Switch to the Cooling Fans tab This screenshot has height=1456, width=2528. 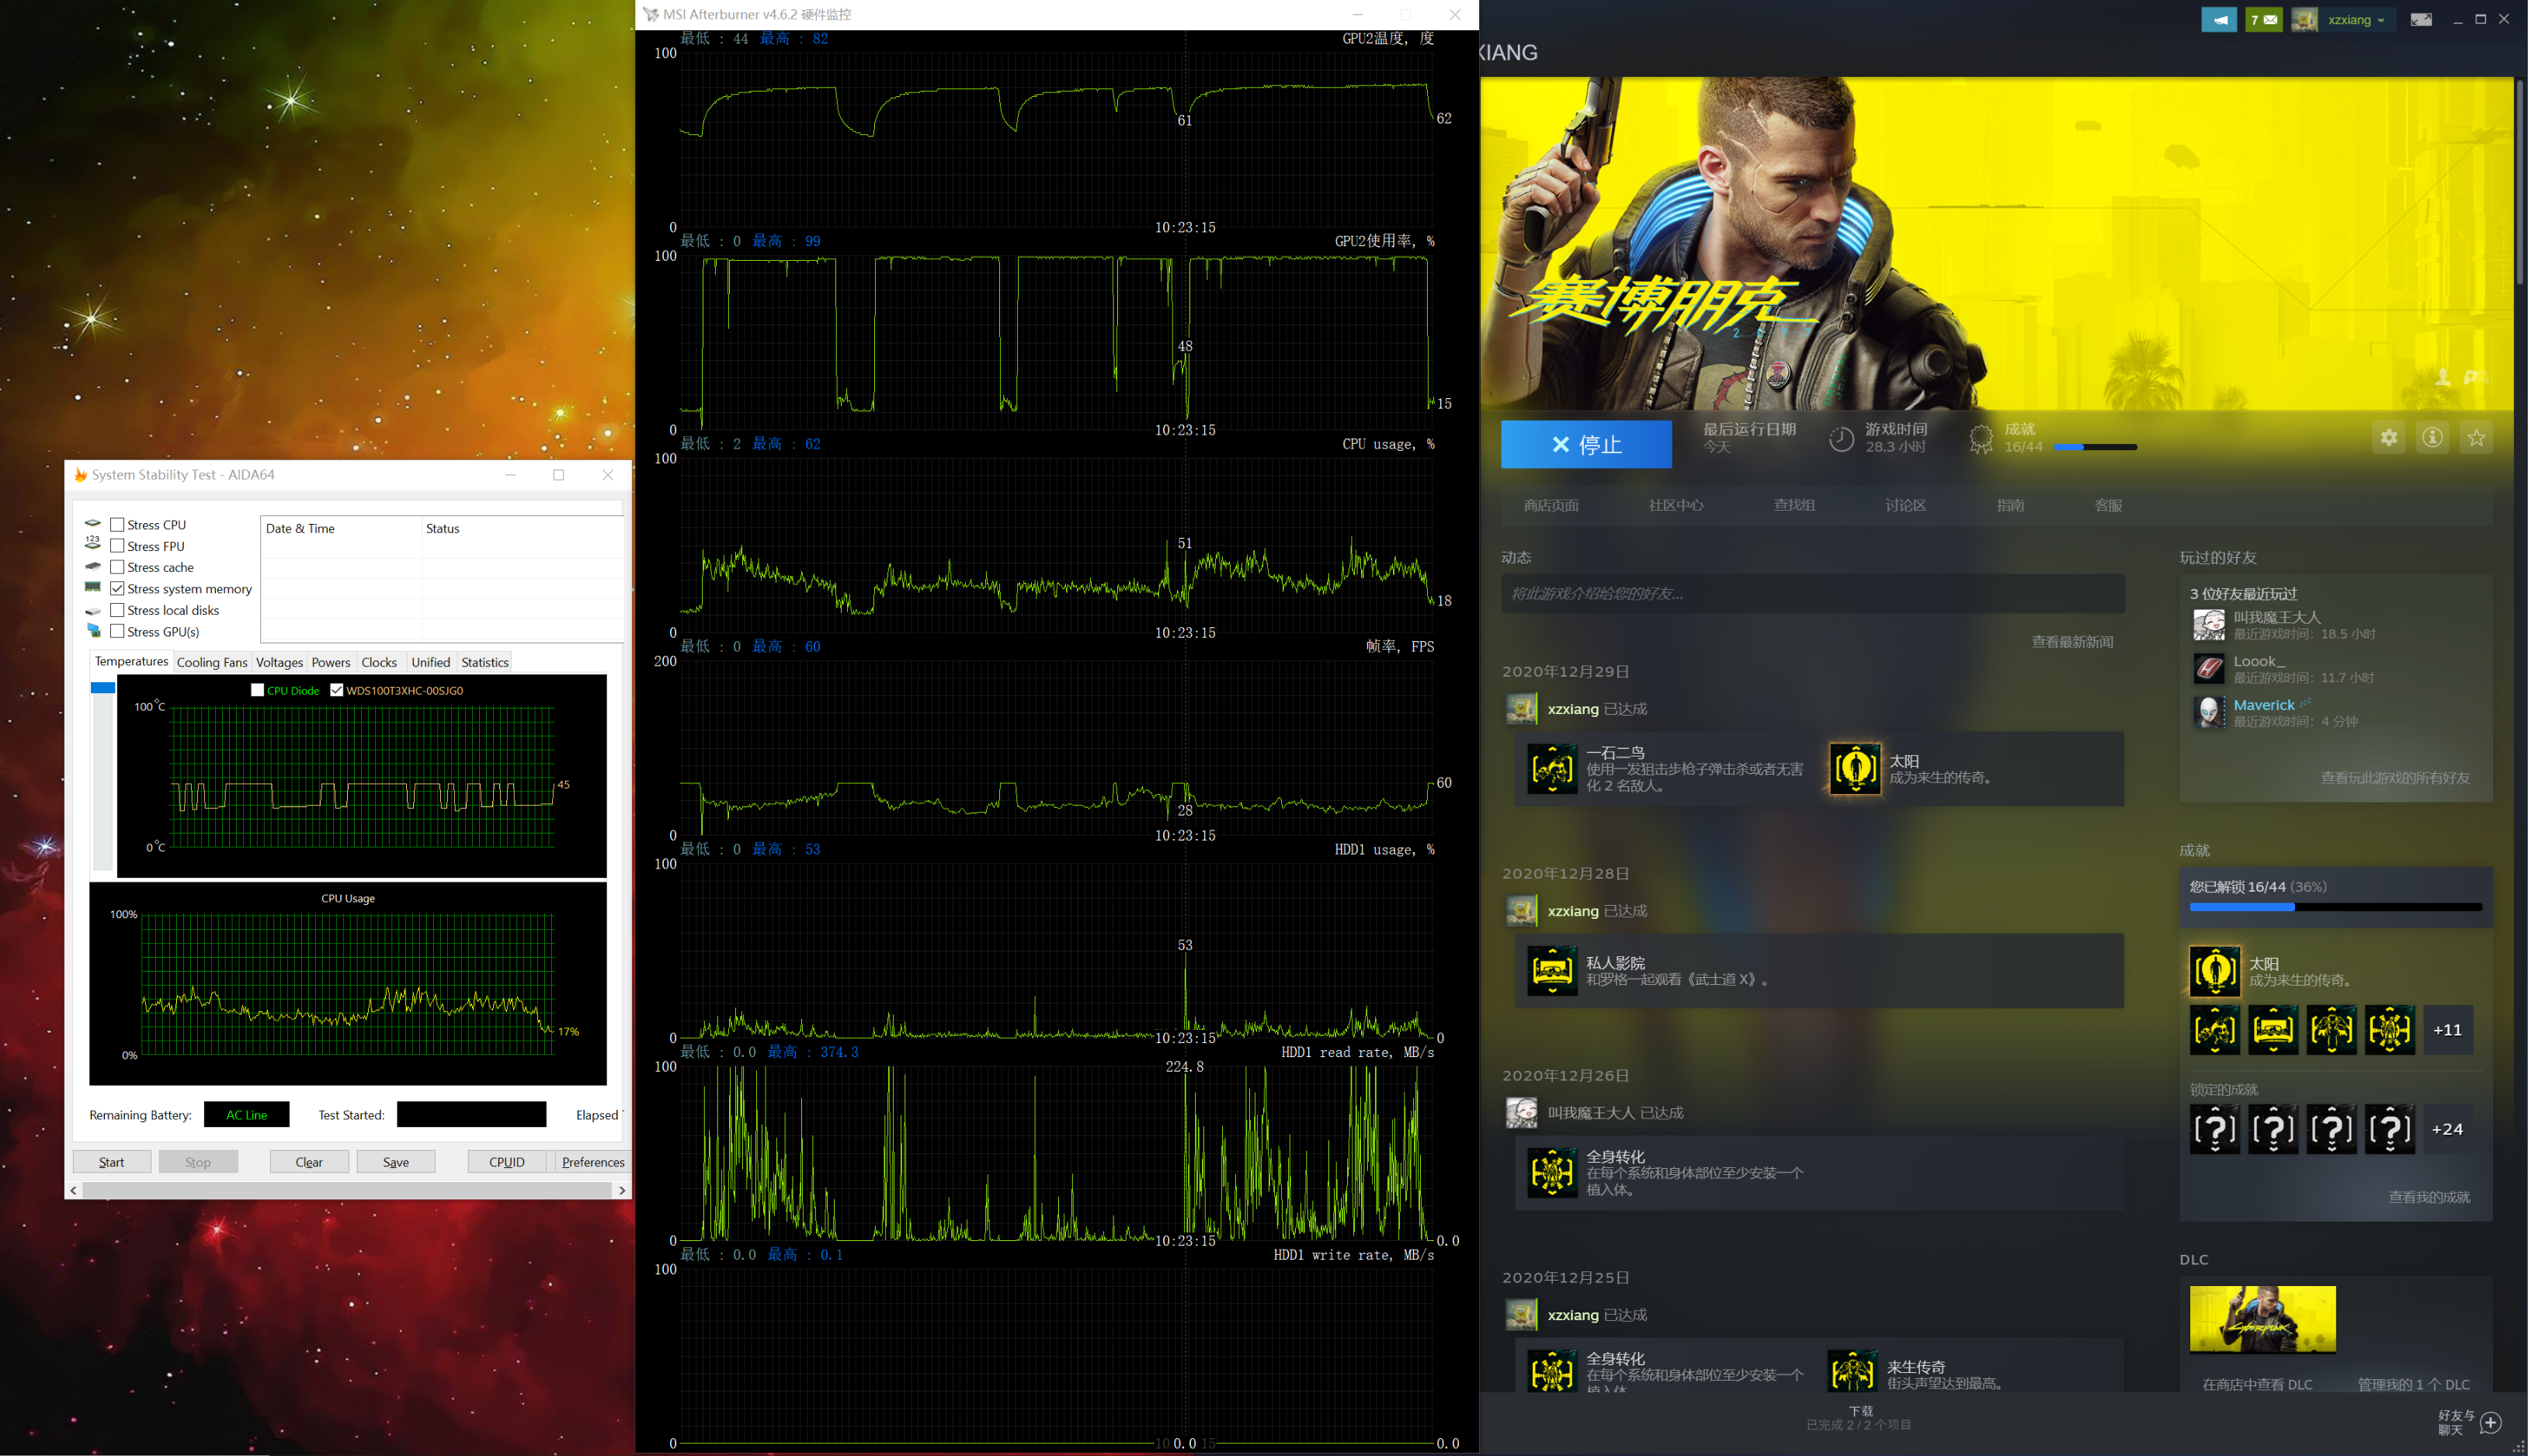[211, 662]
